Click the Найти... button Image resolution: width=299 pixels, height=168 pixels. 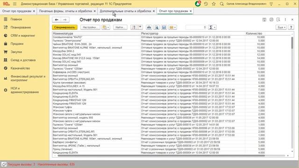point(120,28)
